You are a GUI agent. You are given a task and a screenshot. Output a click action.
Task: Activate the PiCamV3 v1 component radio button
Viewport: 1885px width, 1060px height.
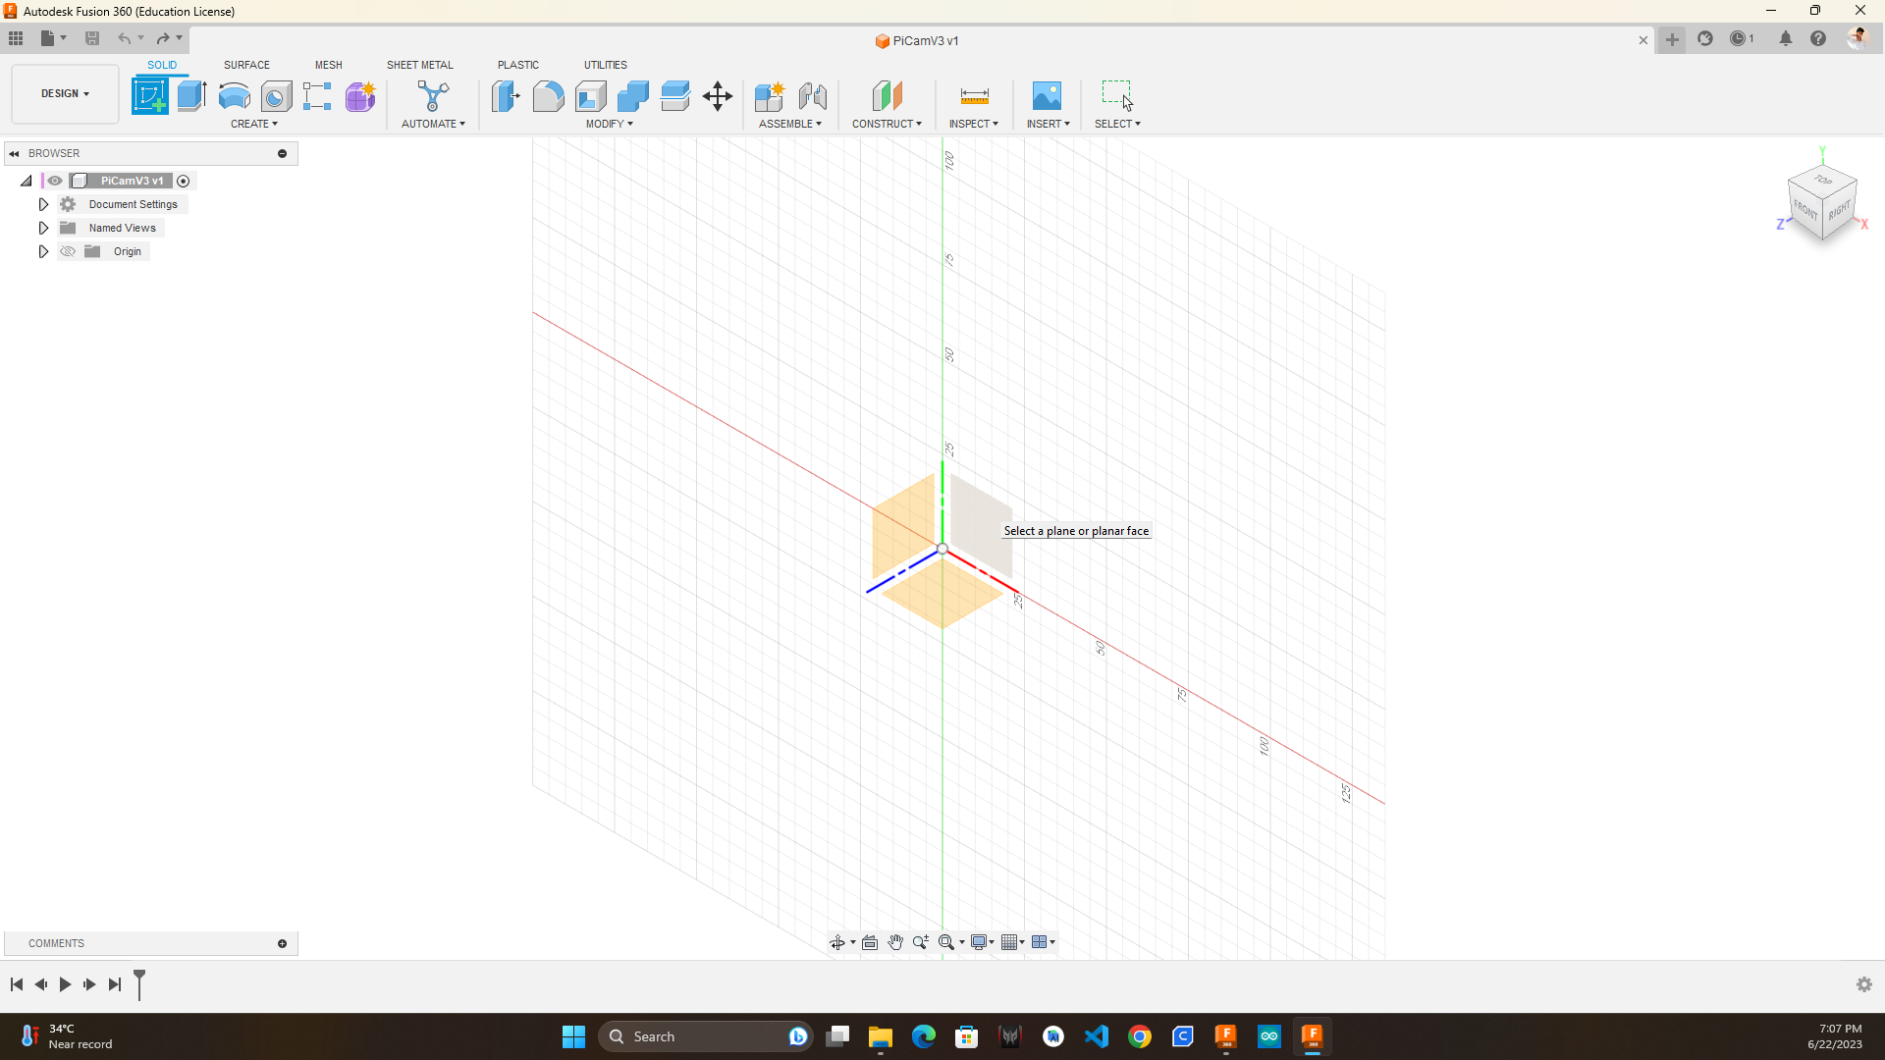[183, 181]
